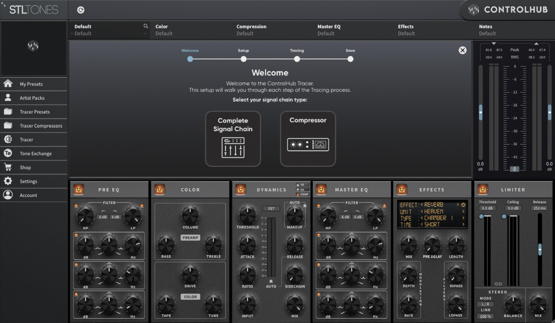Click the ControlHub logo
The width and height of the screenshot is (555, 323).
tap(508, 10)
